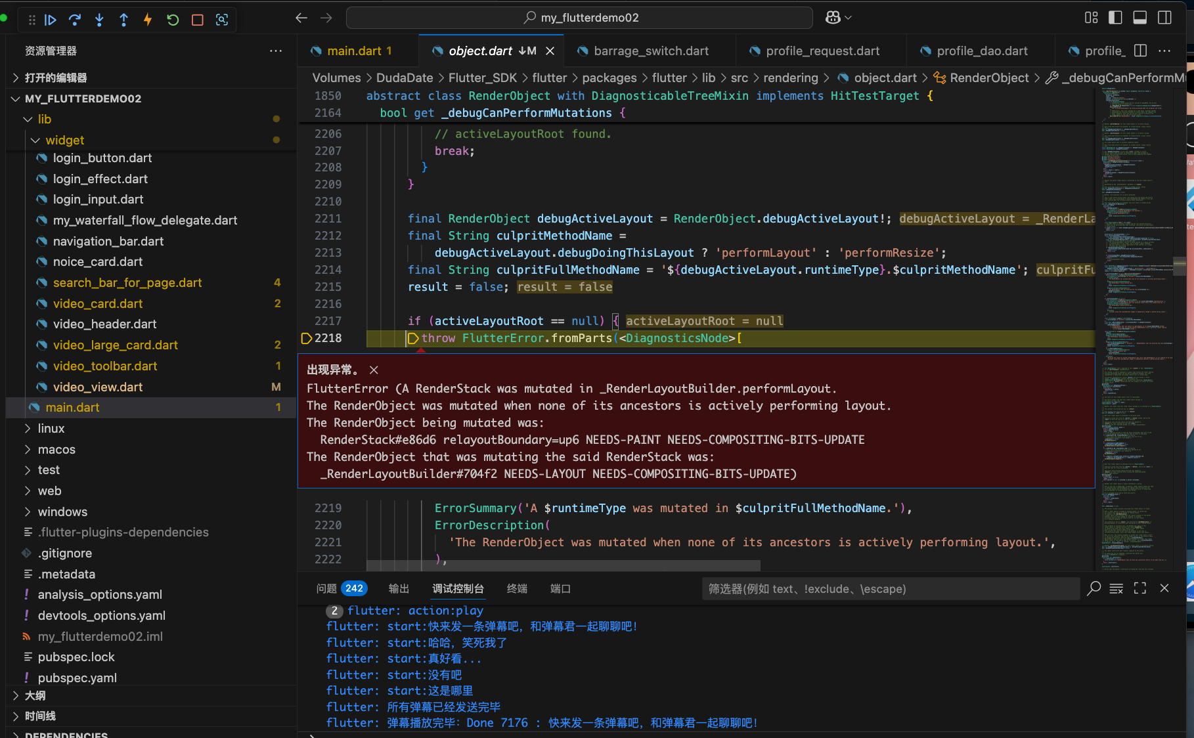Open the widget inspector debug icon
Viewport: 1194px width, 738px height.
coord(222,20)
